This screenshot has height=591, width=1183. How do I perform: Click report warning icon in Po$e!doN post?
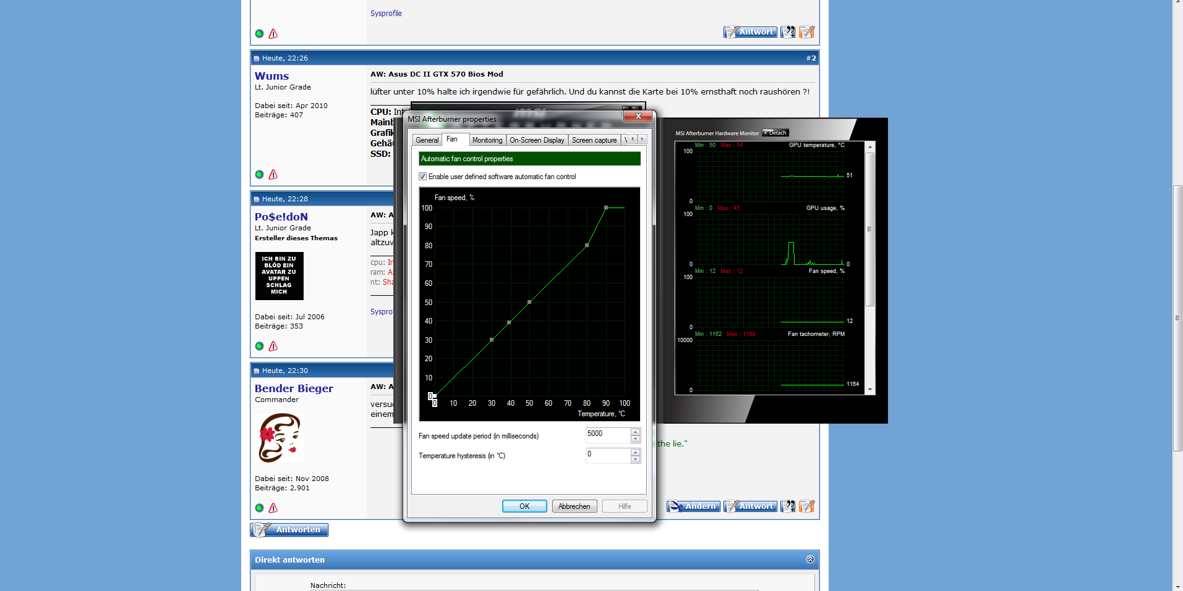tap(273, 346)
